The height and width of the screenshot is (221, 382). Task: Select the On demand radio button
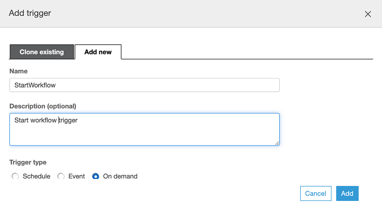point(95,177)
